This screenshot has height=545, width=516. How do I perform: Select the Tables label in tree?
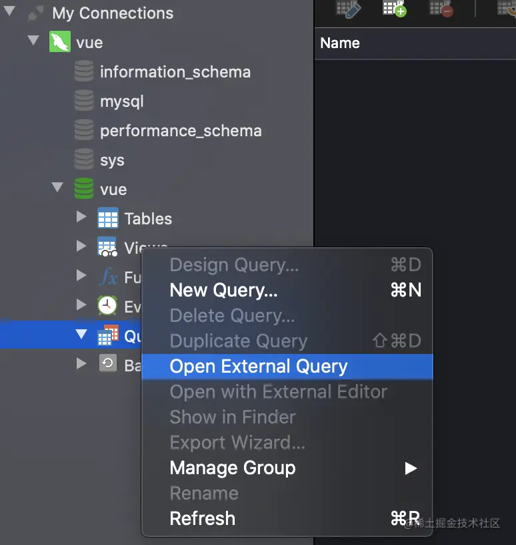click(x=148, y=219)
